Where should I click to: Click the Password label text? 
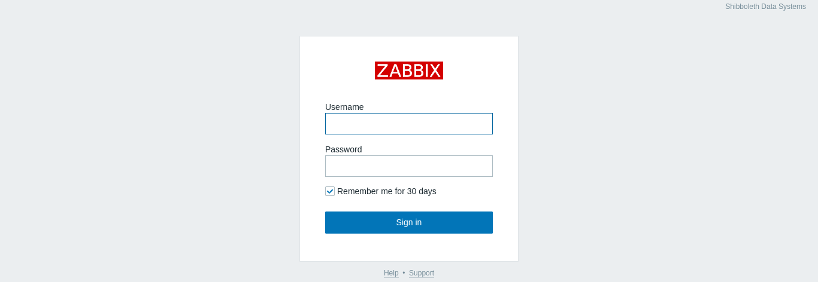click(x=343, y=149)
